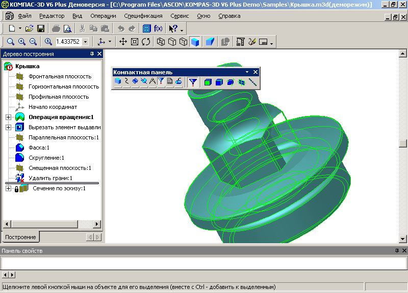Open the surfaces tools in compact panel
The image size is (408, 293).
pyautogui.click(x=135, y=81)
